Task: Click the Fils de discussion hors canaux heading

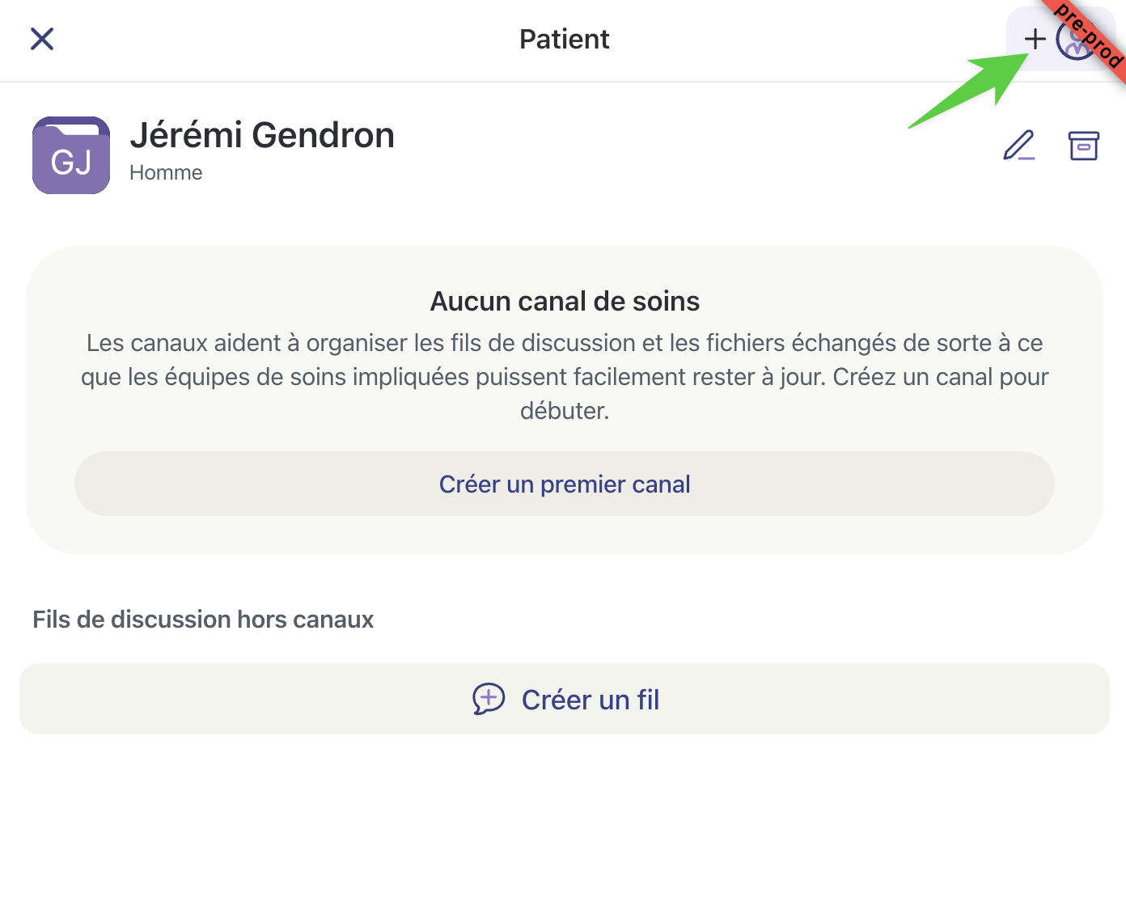Action: tap(203, 620)
